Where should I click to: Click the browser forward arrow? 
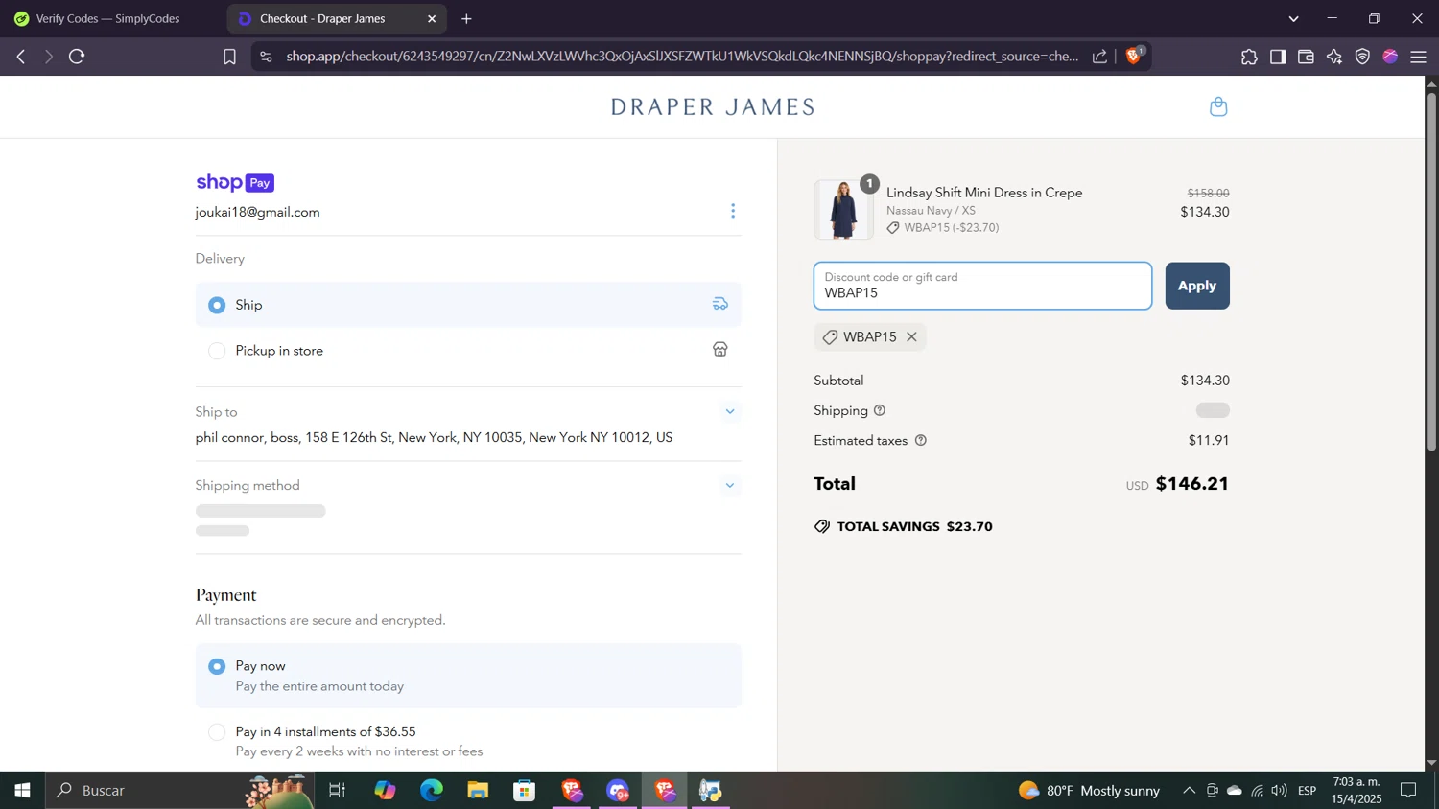click(48, 57)
